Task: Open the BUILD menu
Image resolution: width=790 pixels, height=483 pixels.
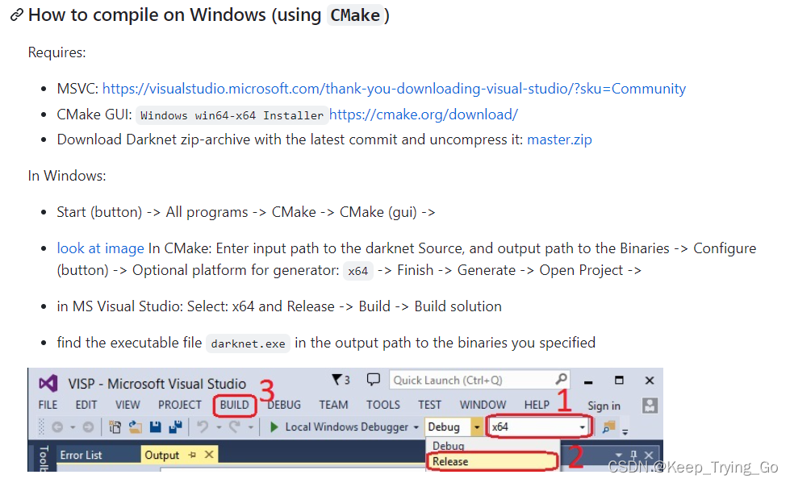Action: [x=234, y=405]
